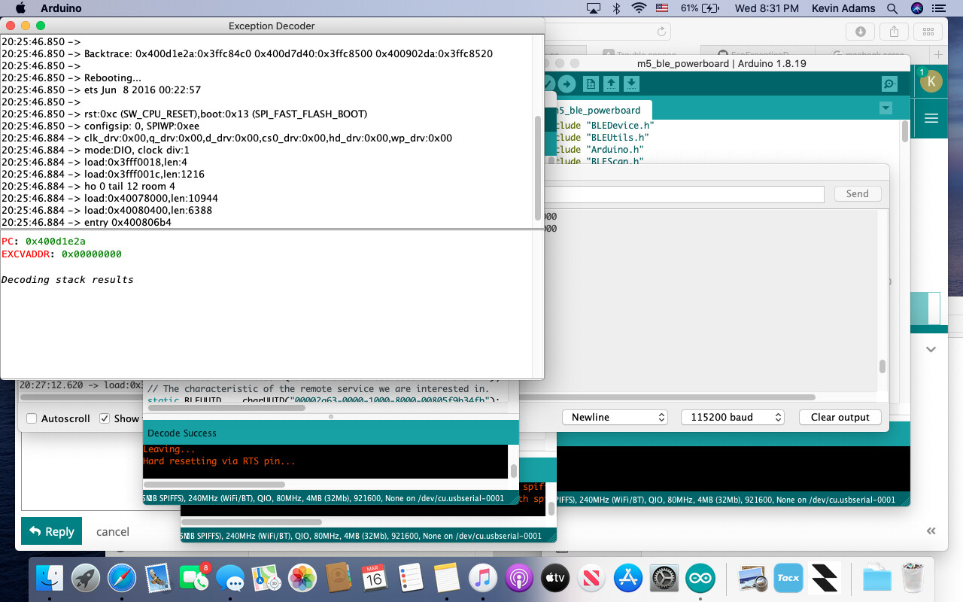
Task: Open the hamburger menu on the webpage
Action: 931,118
